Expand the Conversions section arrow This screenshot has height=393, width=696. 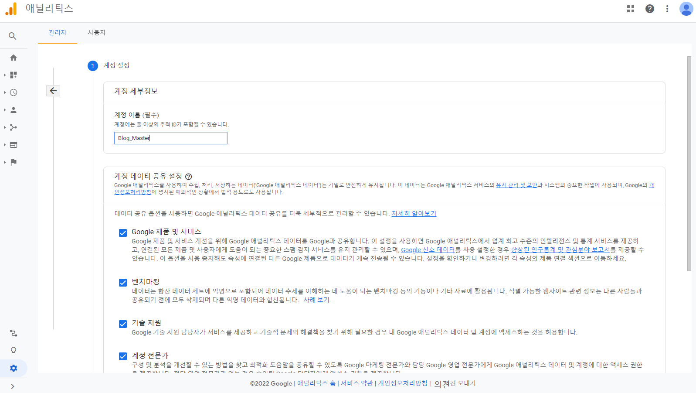(5, 162)
